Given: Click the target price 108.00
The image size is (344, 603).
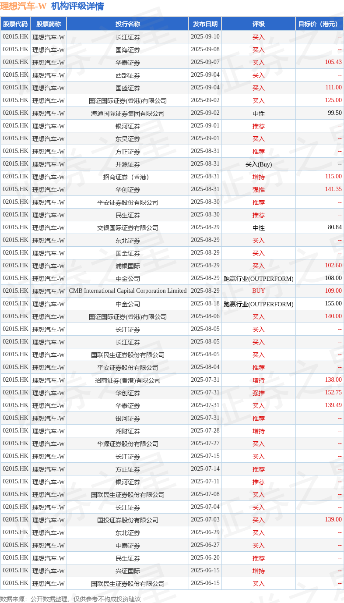Looking at the screenshot, I should 333,278.
